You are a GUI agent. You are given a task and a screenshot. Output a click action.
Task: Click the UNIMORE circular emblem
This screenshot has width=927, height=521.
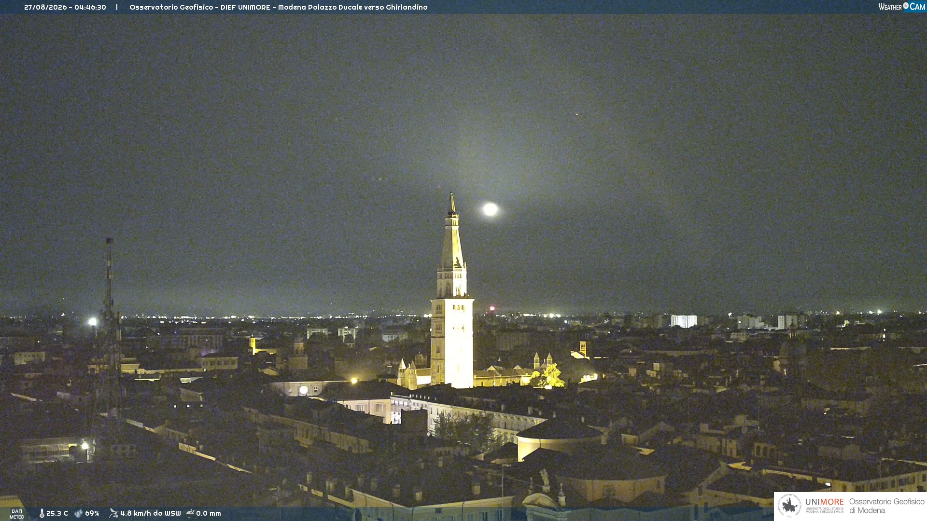click(790, 506)
